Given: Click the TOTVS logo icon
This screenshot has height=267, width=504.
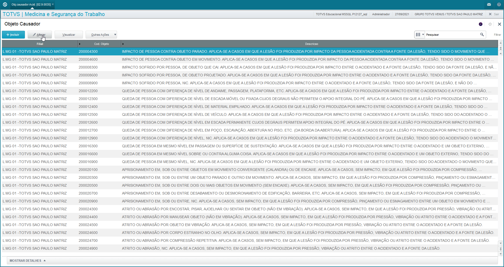Looking at the screenshot, I should point(5,4).
